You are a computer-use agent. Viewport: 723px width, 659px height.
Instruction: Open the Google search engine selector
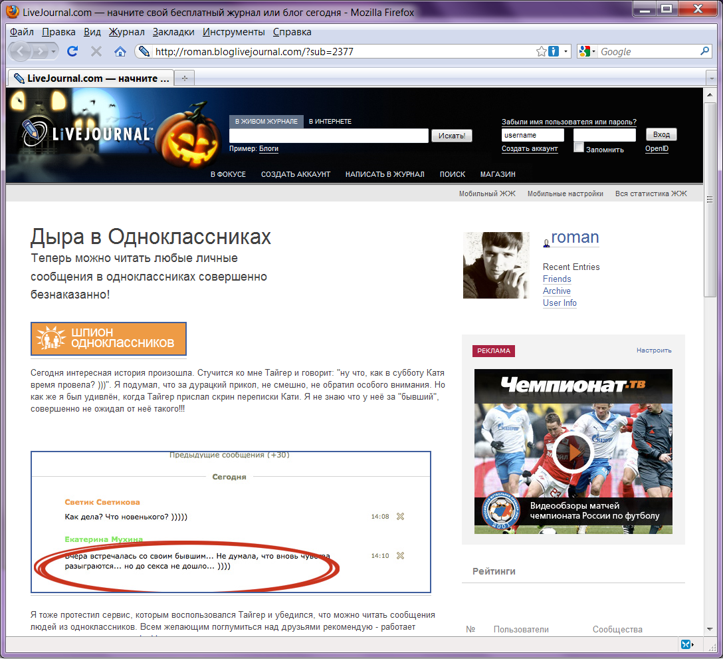point(587,51)
